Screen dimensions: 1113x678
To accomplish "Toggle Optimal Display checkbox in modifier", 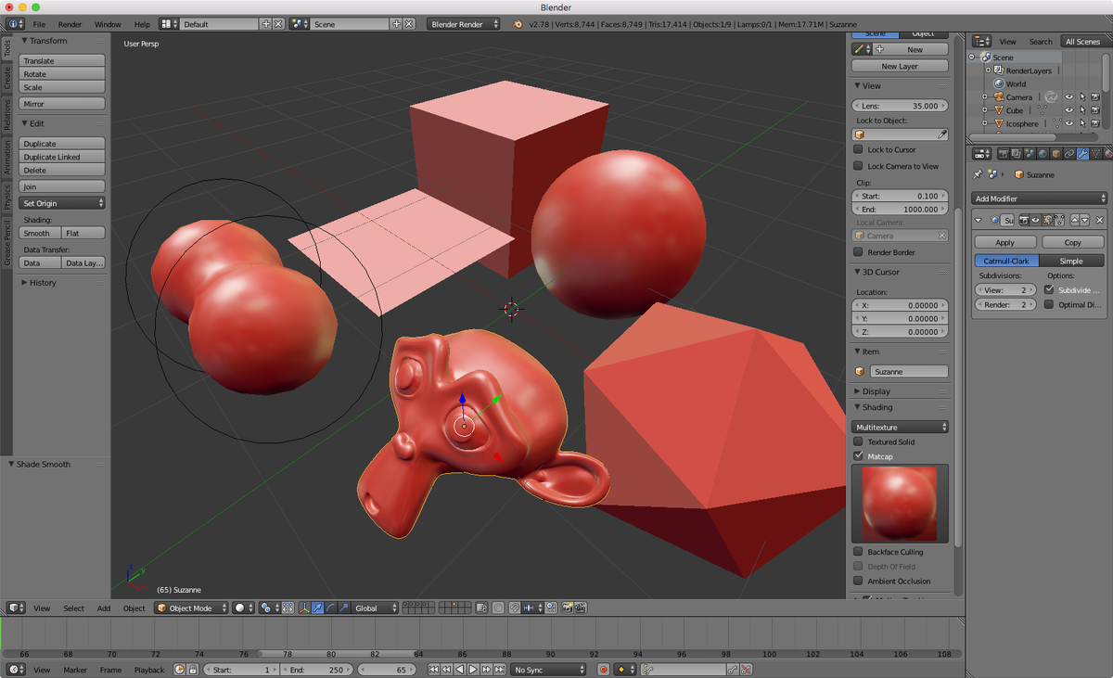I will pyautogui.click(x=1049, y=304).
